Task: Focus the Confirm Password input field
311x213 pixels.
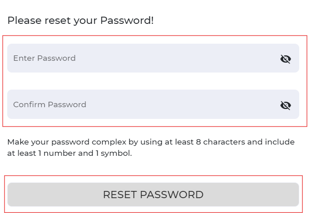Action: pyautogui.click(x=153, y=104)
